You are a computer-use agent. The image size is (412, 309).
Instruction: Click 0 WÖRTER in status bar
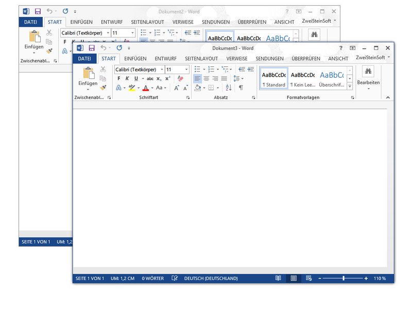(152, 278)
